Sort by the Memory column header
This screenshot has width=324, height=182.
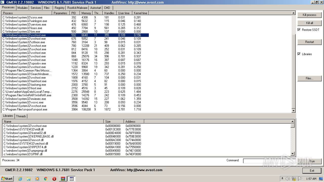tap(86, 13)
